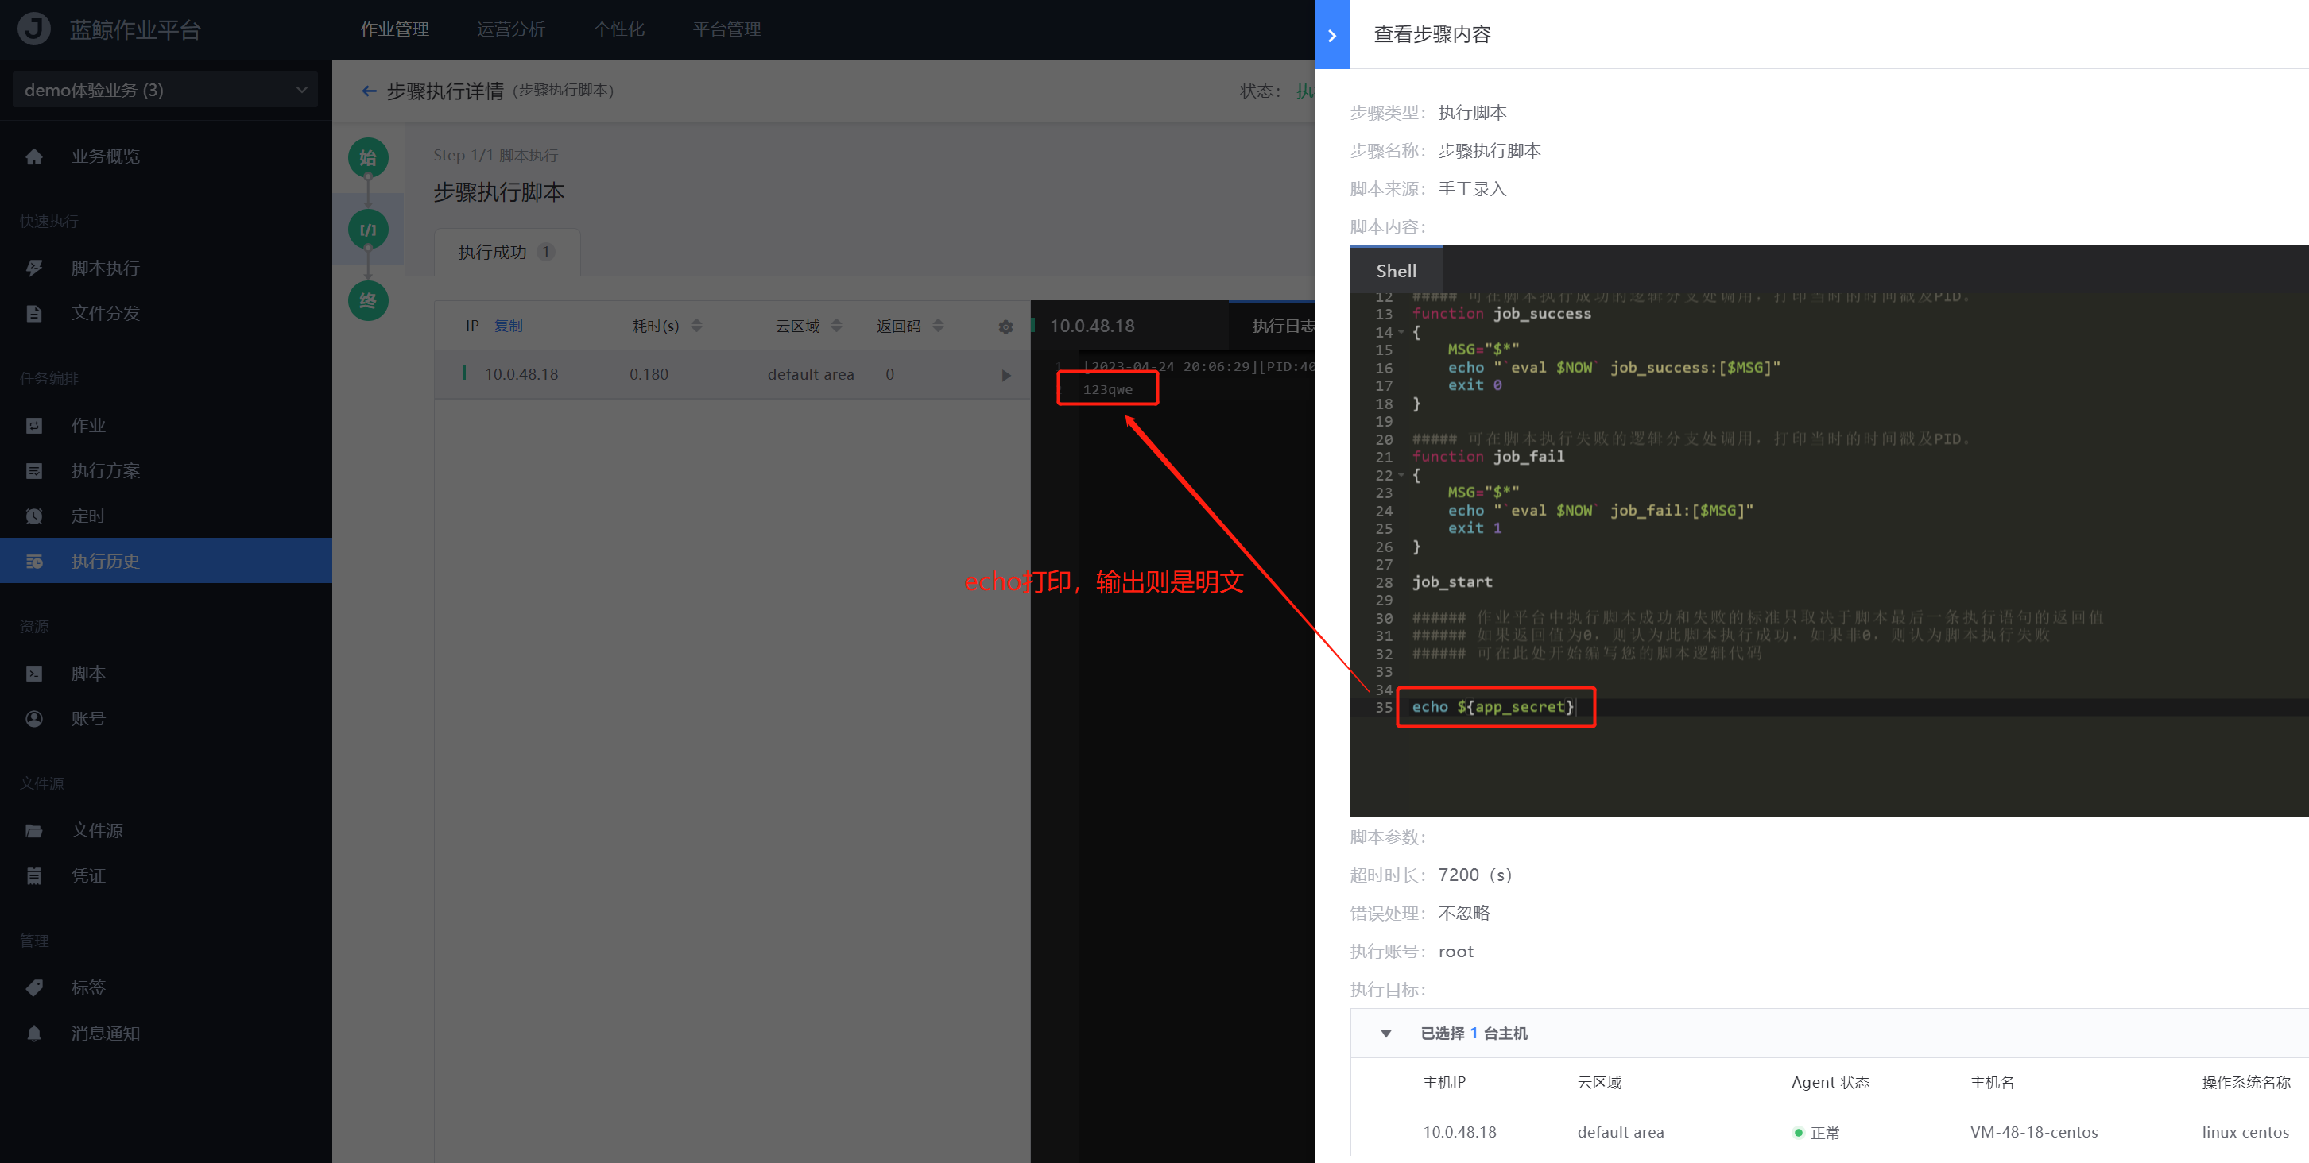Select the 执行成功 1 tab
Screen dimensions: 2309x1163
coord(506,253)
